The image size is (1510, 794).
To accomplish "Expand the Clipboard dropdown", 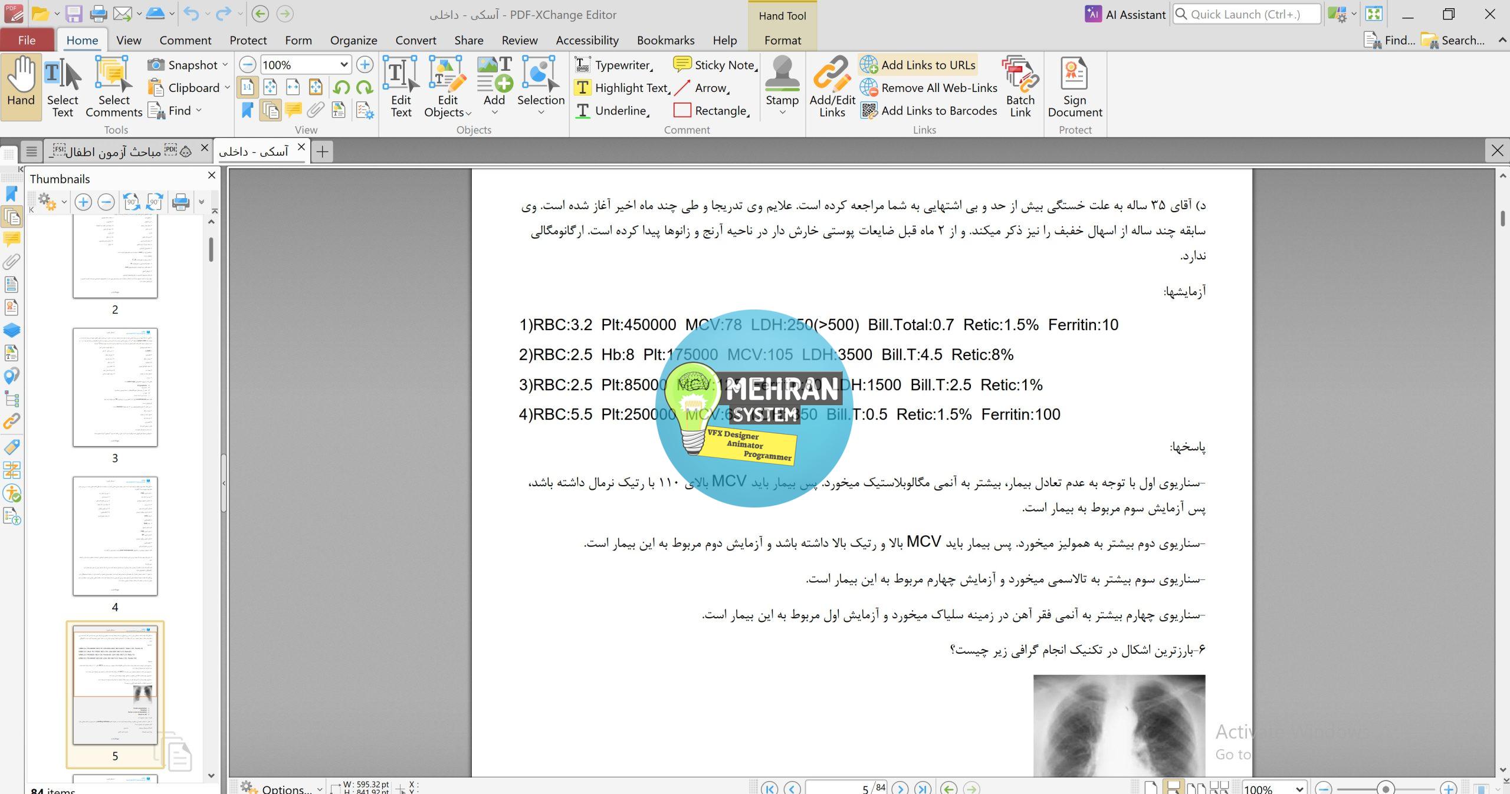I will 227,88.
